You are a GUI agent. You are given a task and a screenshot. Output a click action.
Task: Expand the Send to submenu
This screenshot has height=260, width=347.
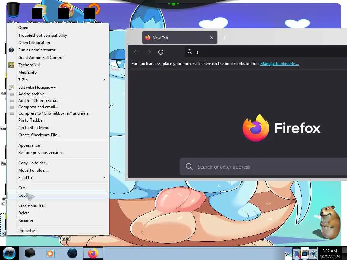[x=58, y=177]
